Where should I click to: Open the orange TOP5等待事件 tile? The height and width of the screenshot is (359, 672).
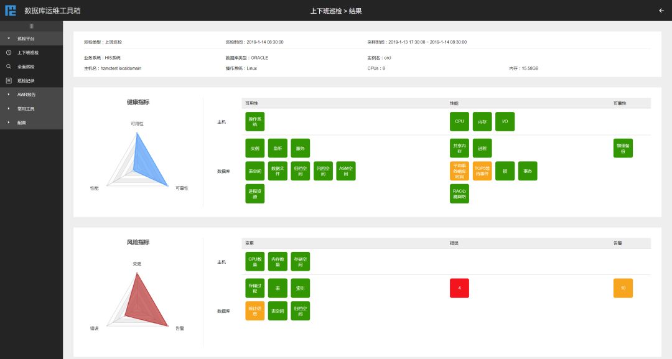point(482,171)
